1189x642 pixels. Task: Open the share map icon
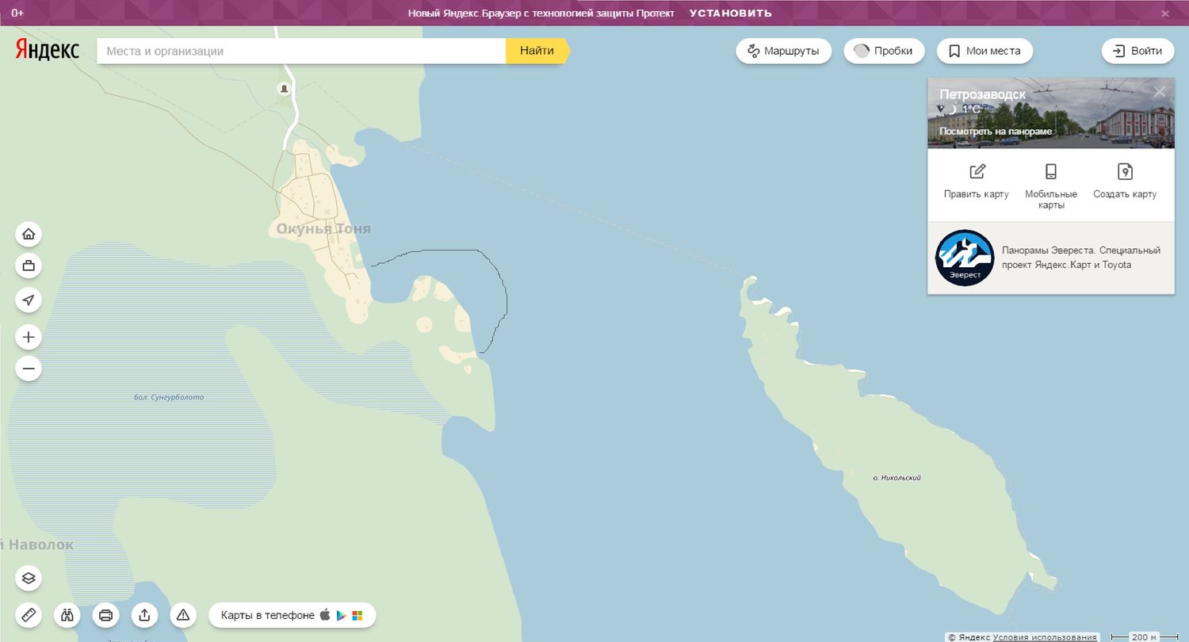tap(144, 615)
